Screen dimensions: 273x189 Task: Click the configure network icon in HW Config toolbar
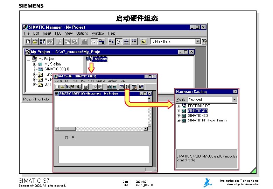134,87
